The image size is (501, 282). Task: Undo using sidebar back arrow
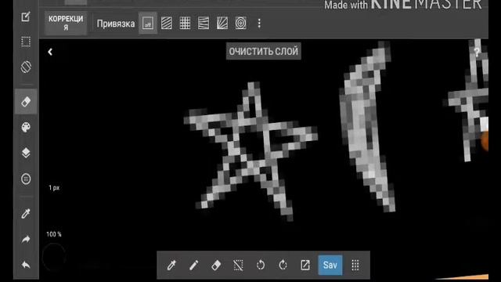click(26, 265)
